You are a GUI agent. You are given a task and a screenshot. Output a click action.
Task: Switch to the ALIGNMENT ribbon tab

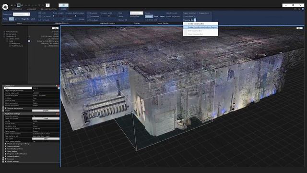tap(31, 9)
